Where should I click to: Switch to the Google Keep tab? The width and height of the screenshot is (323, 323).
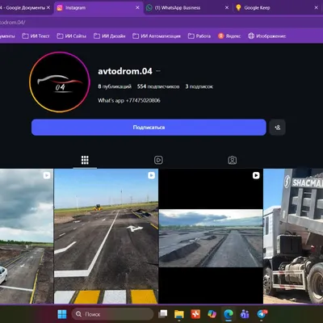point(277,8)
